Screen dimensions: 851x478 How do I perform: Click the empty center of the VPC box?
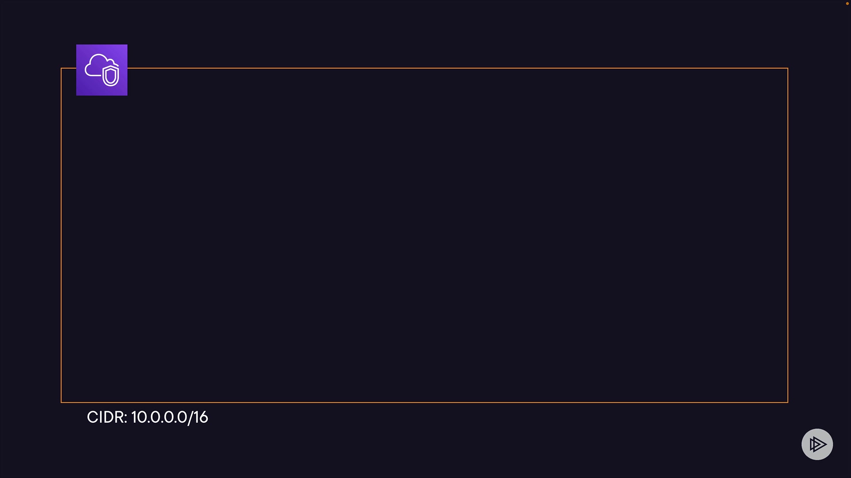coord(424,235)
